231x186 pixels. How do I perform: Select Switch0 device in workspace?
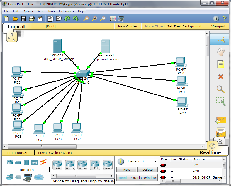click(83, 73)
